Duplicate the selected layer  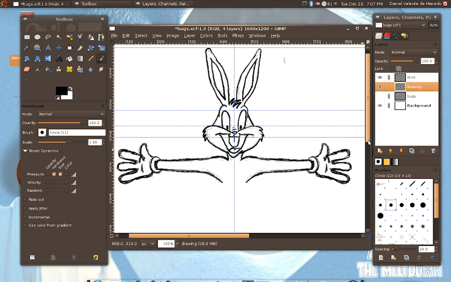click(x=412, y=151)
